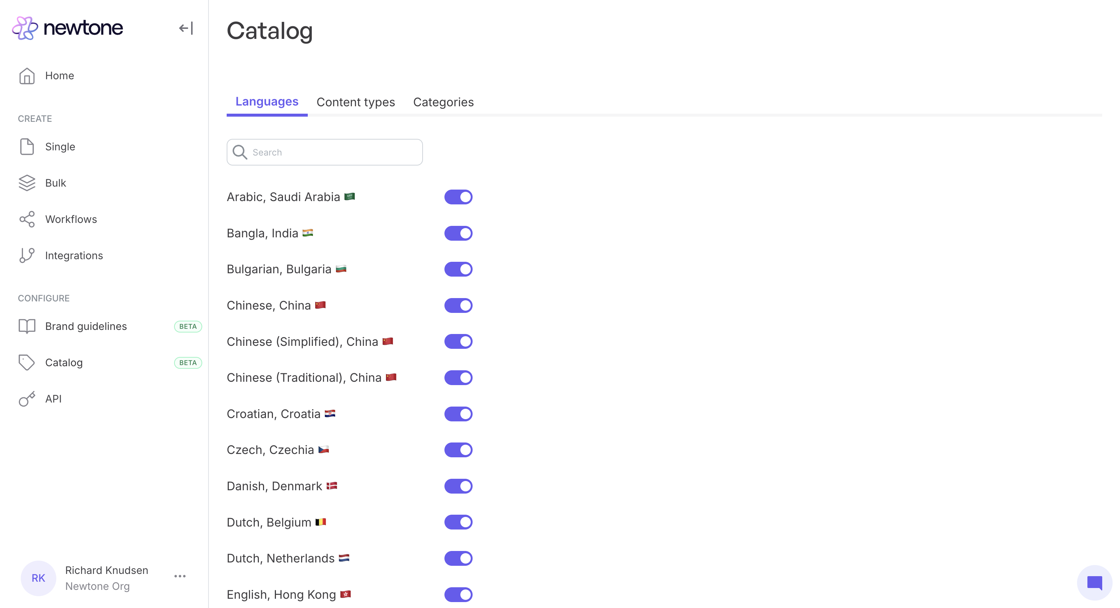This screenshot has width=1120, height=608.
Task: Disable Arabic, Saudi Arabia language toggle
Action: [458, 197]
